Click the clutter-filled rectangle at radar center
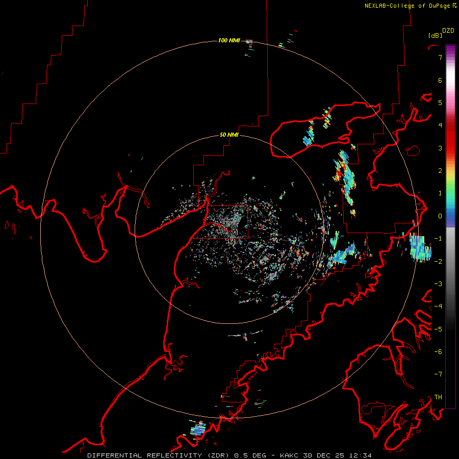This screenshot has width=459, height=459. click(x=226, y=222)
